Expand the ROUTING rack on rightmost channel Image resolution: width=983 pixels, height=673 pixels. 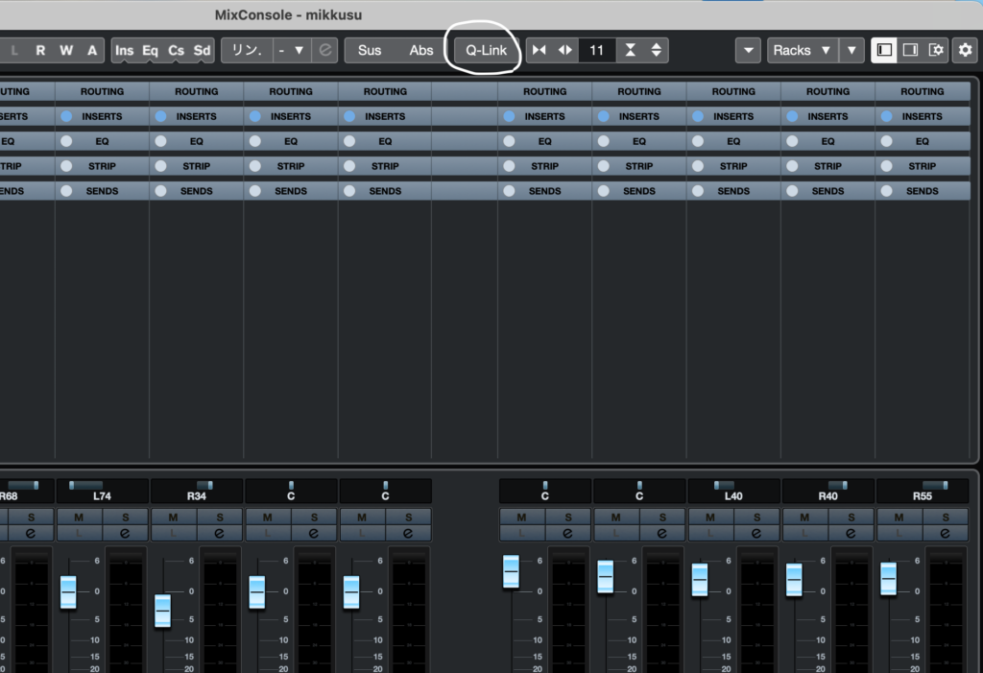tap(923, 91)
